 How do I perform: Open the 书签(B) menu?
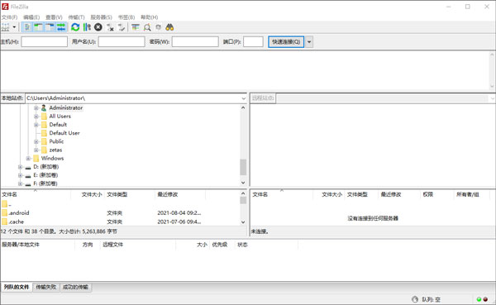(x=126, y=17)
